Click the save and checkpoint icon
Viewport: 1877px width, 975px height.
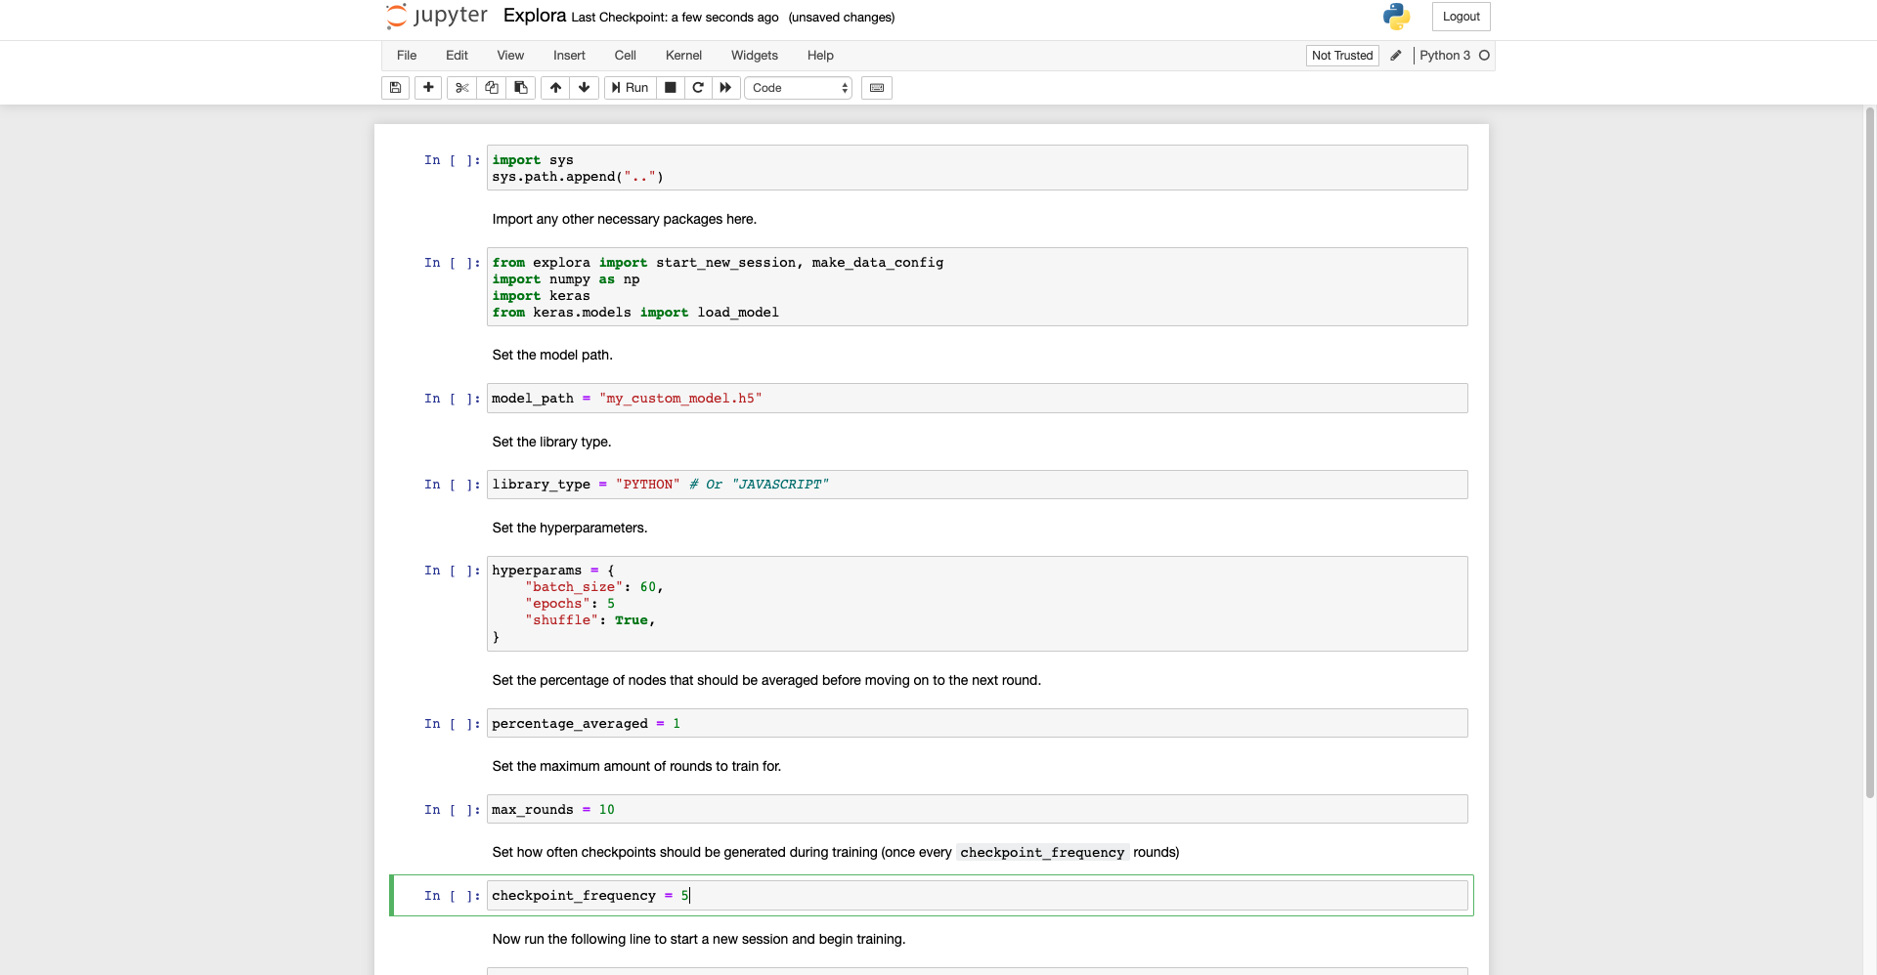(x=395, y=88)
